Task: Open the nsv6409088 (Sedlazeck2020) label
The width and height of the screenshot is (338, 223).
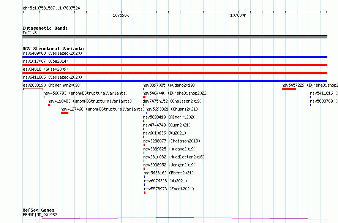Action: pyautogui.click(x=52, y=53)
